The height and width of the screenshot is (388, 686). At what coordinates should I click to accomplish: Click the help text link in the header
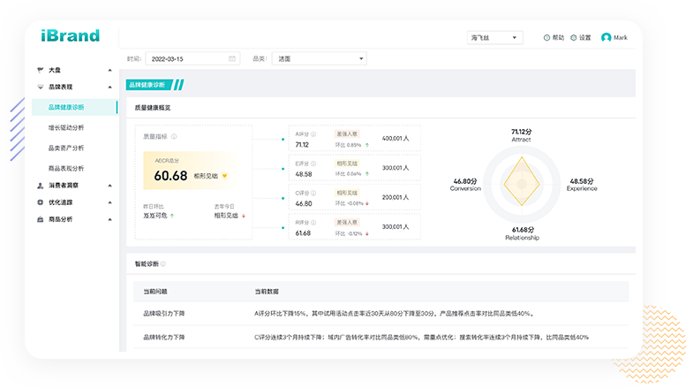click(x=558, y=38)
